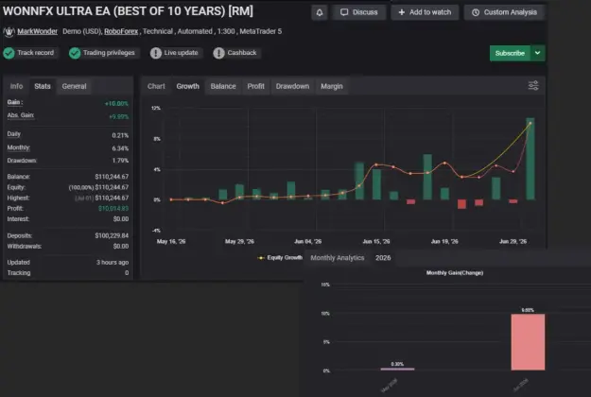
Task: Select the Profit chart tab
Action: point(255,86)
